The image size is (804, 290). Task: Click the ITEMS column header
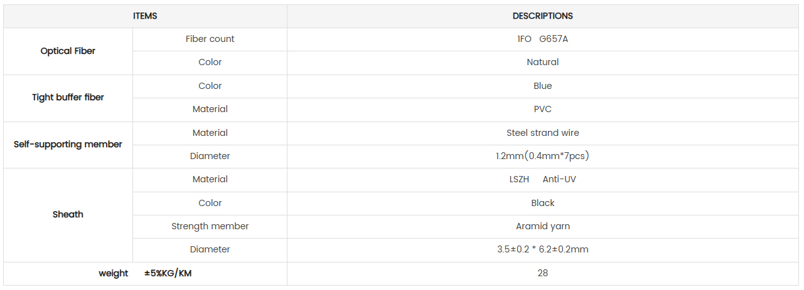click(x=145, y=16)
